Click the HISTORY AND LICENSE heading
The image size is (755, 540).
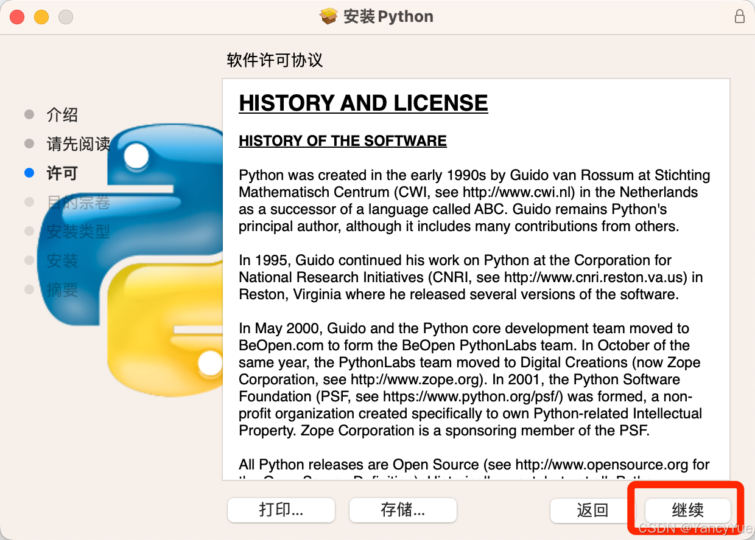pos(363,103)
